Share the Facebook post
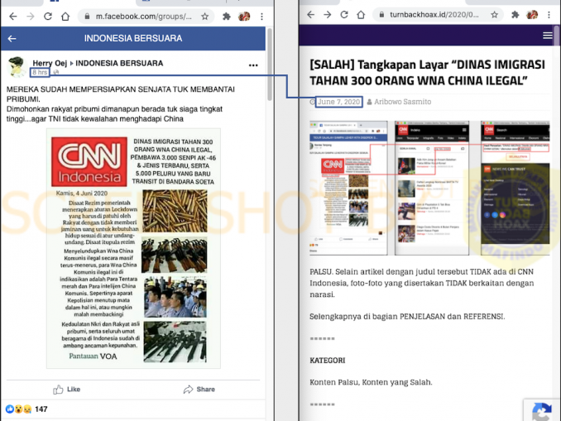This screenshot has height=421, width=561. point(199,390)
